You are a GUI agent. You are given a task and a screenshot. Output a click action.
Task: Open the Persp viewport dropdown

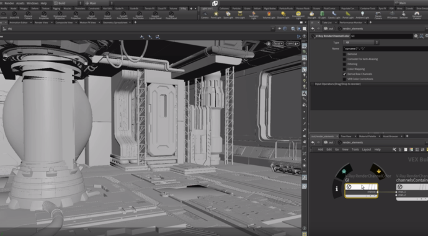pyautogui.click(x=278, y=43)
